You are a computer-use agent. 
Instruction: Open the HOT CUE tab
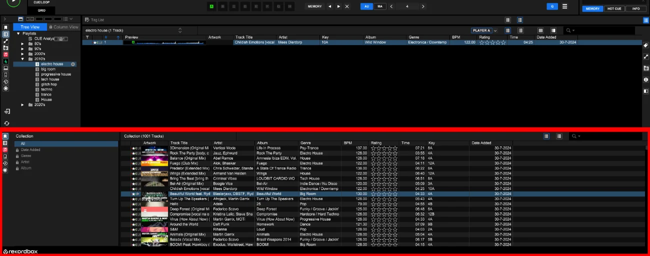coord(614,8)
